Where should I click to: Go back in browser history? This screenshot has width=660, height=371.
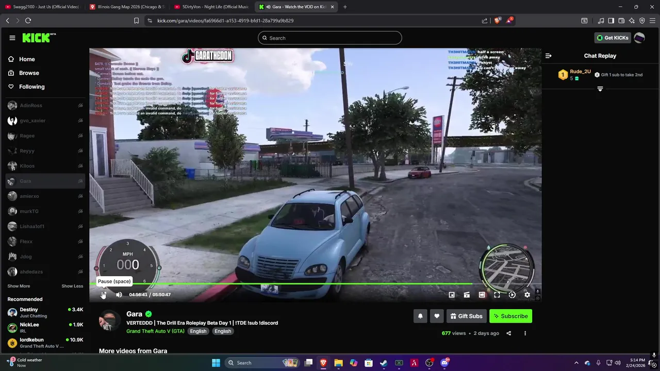(8, 21)
